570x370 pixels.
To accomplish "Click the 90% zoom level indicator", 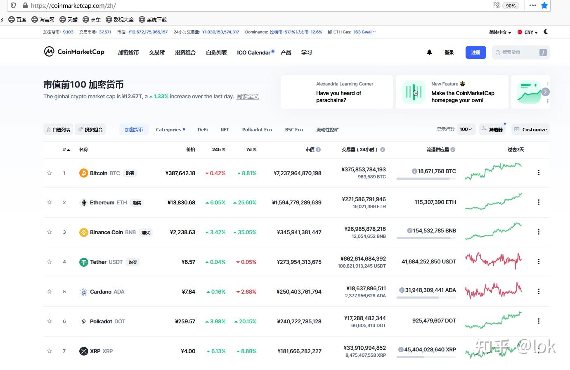I will (x=511, y=5).
